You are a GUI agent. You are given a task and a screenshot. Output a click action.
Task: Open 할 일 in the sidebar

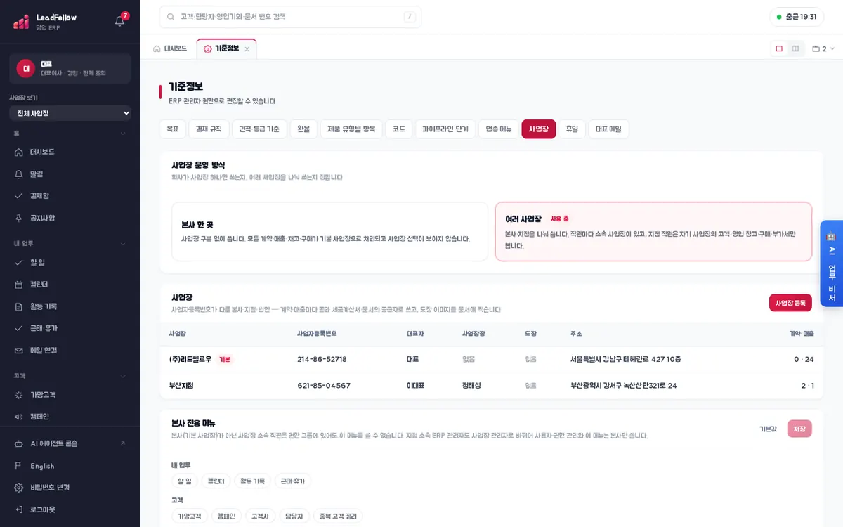click(x=70, y=262)
